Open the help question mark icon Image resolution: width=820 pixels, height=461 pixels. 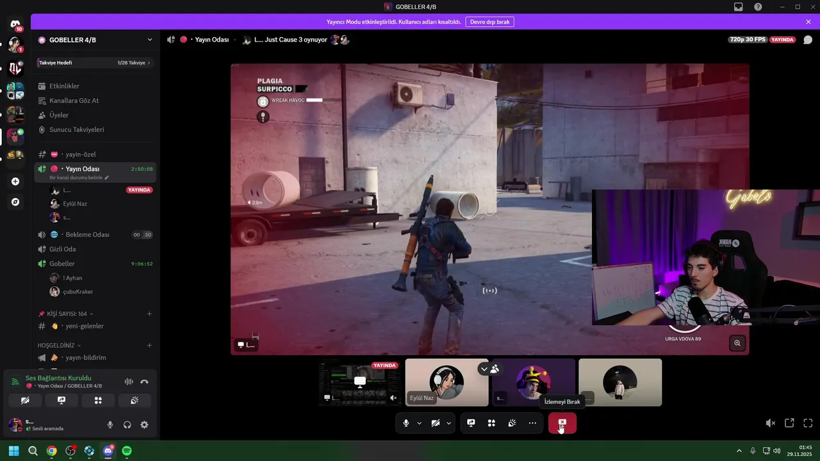758,7
